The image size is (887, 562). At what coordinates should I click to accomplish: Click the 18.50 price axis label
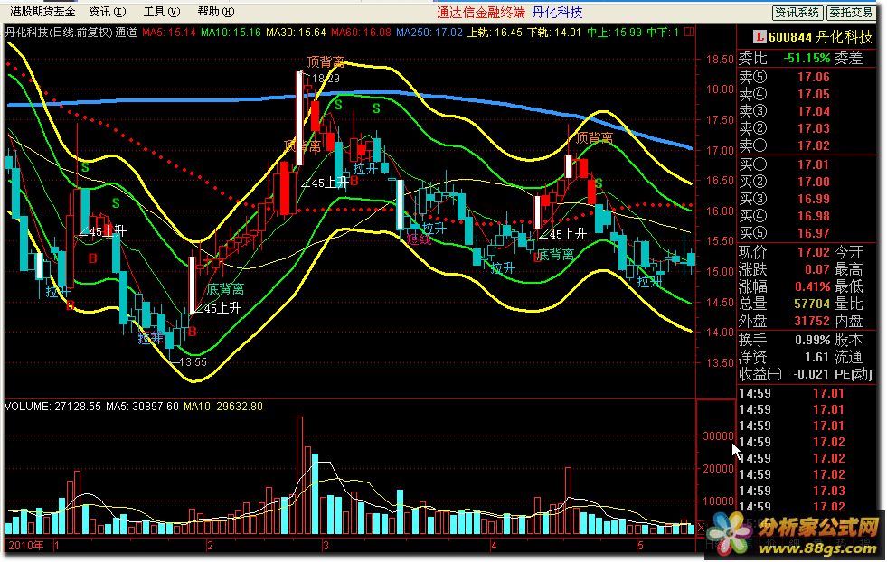pos(720,59)
